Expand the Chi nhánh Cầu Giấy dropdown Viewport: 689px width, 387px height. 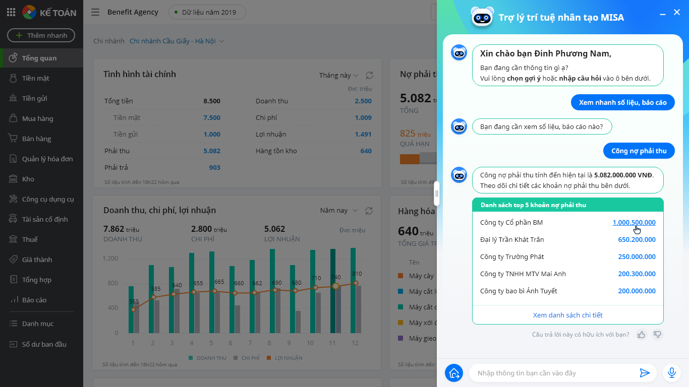(177, 41)
